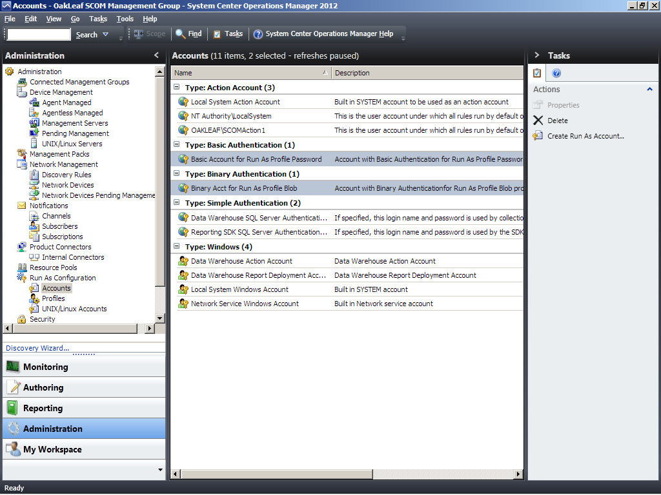Screen dimensions: 661x495
Task: Select Basic Account for Run As Profile Password
Action: tap(347, 159)
